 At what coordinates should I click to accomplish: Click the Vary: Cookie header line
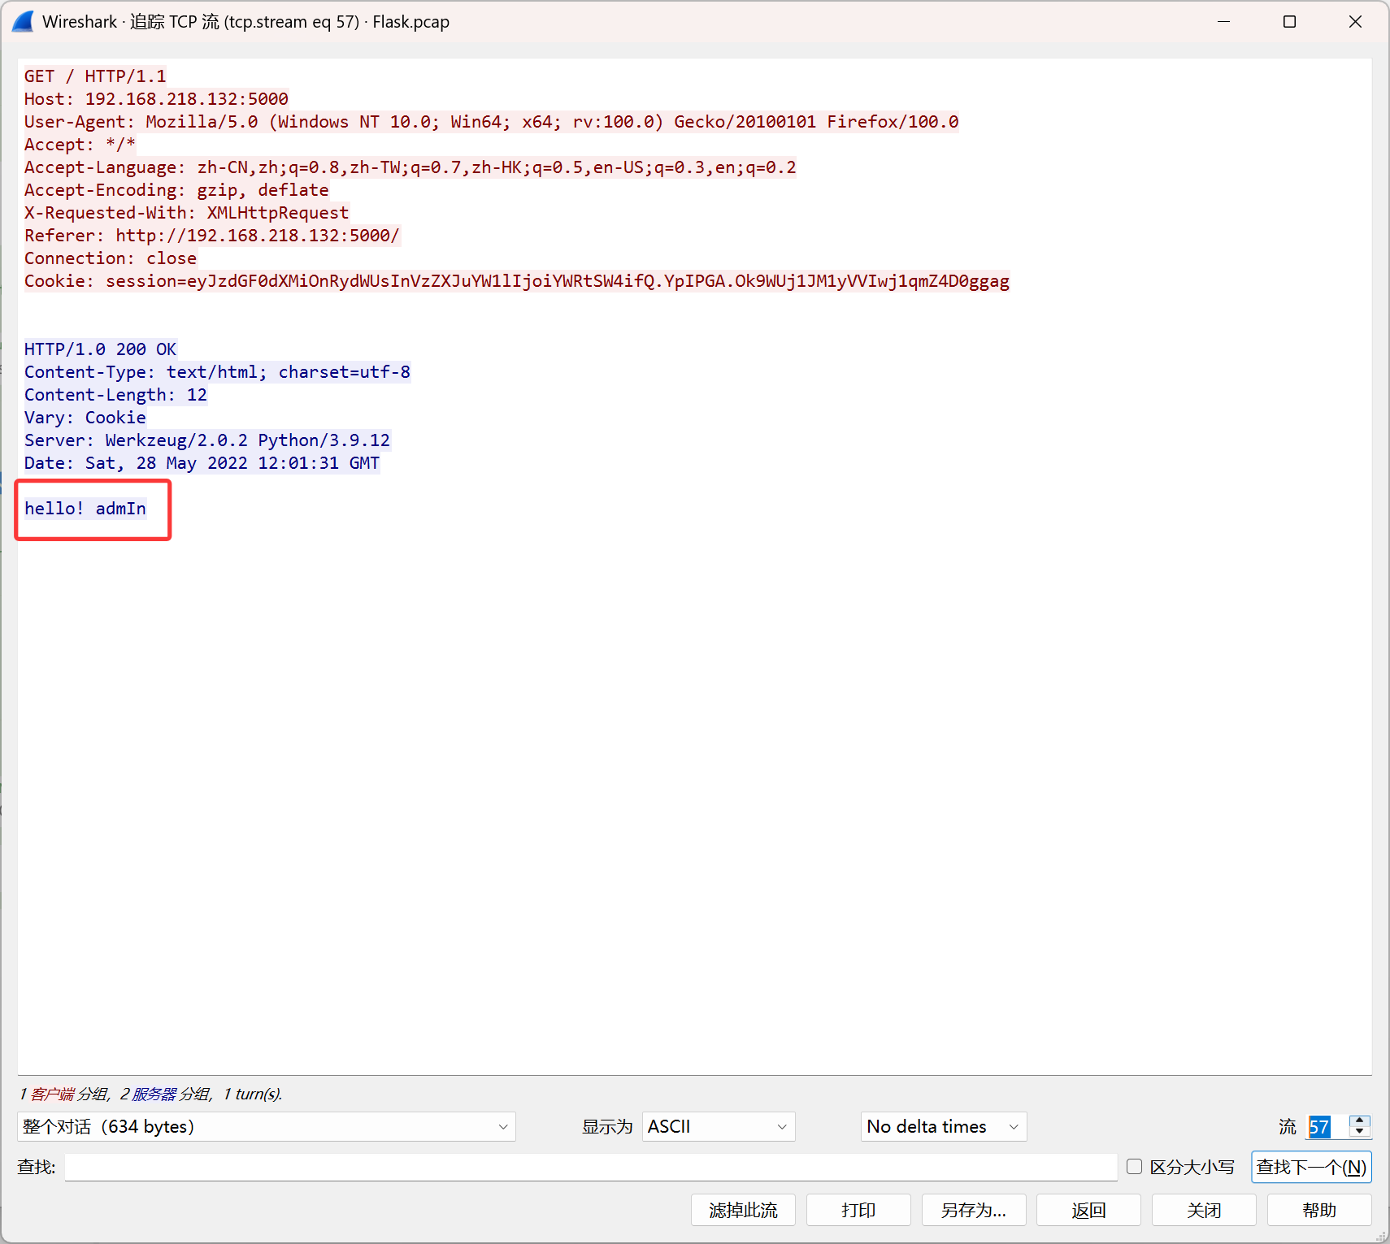[x=85, y=418]
